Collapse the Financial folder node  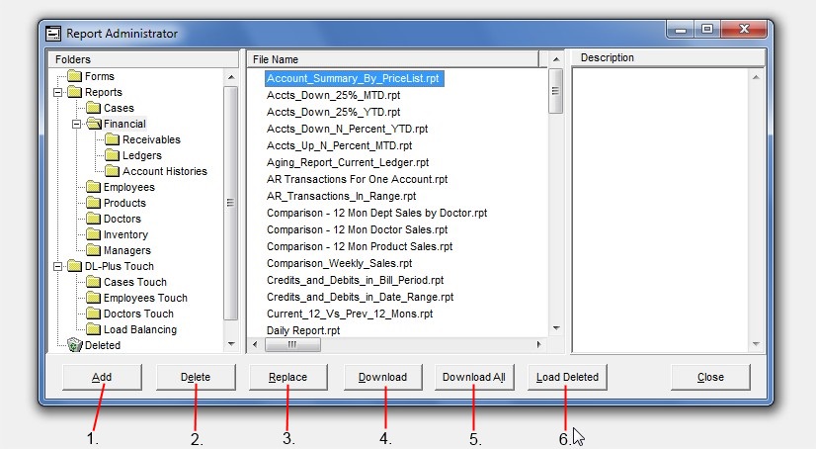point(77,124)
